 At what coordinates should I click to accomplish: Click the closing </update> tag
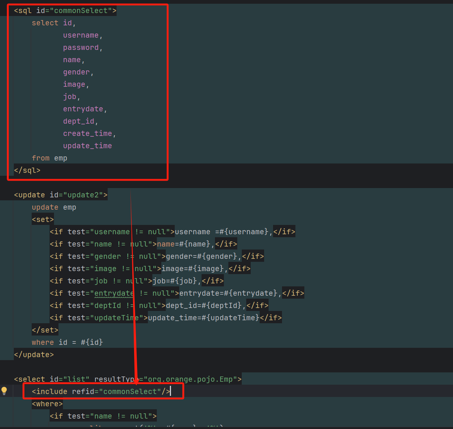click(34, 355)
